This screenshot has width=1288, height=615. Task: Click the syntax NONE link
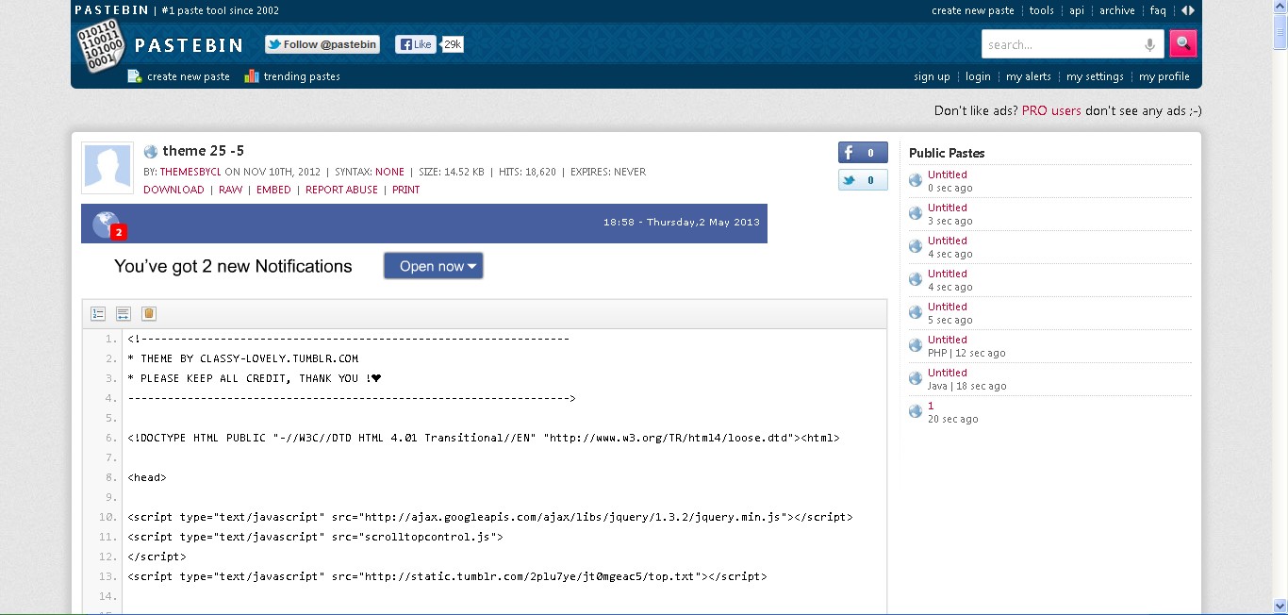(x=389, y=172)
